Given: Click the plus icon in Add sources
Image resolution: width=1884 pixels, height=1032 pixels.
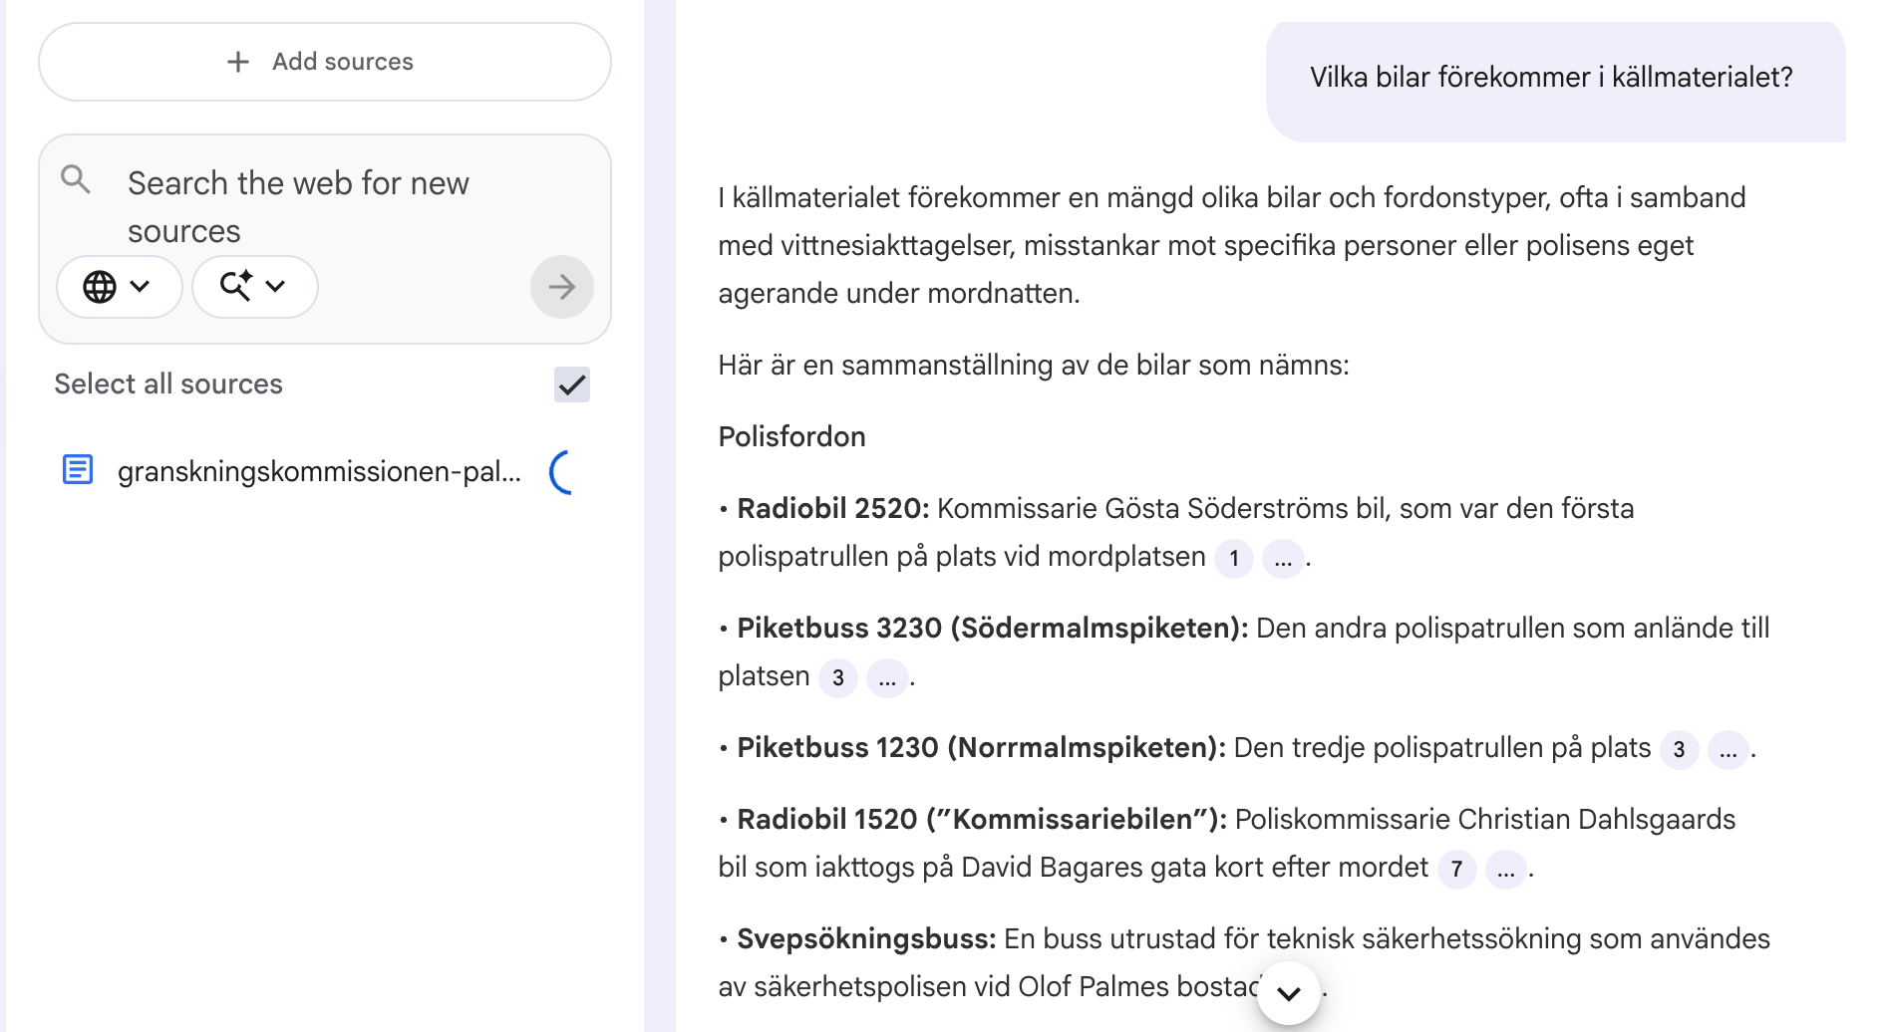Looking at the screenshot, I should coord(237,62).
